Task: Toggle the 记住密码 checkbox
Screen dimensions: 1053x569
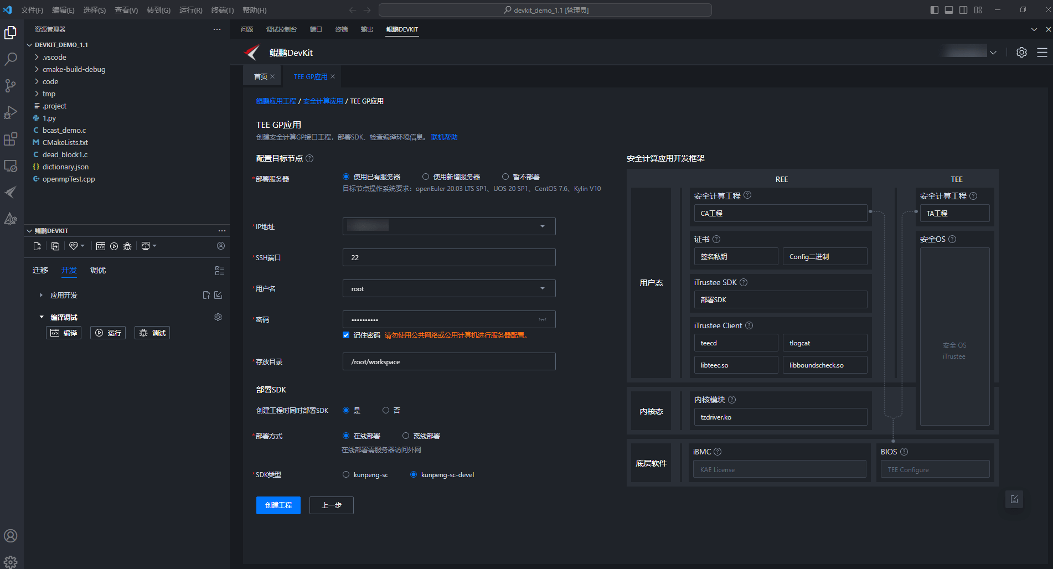Action: (x=346, y=335)
